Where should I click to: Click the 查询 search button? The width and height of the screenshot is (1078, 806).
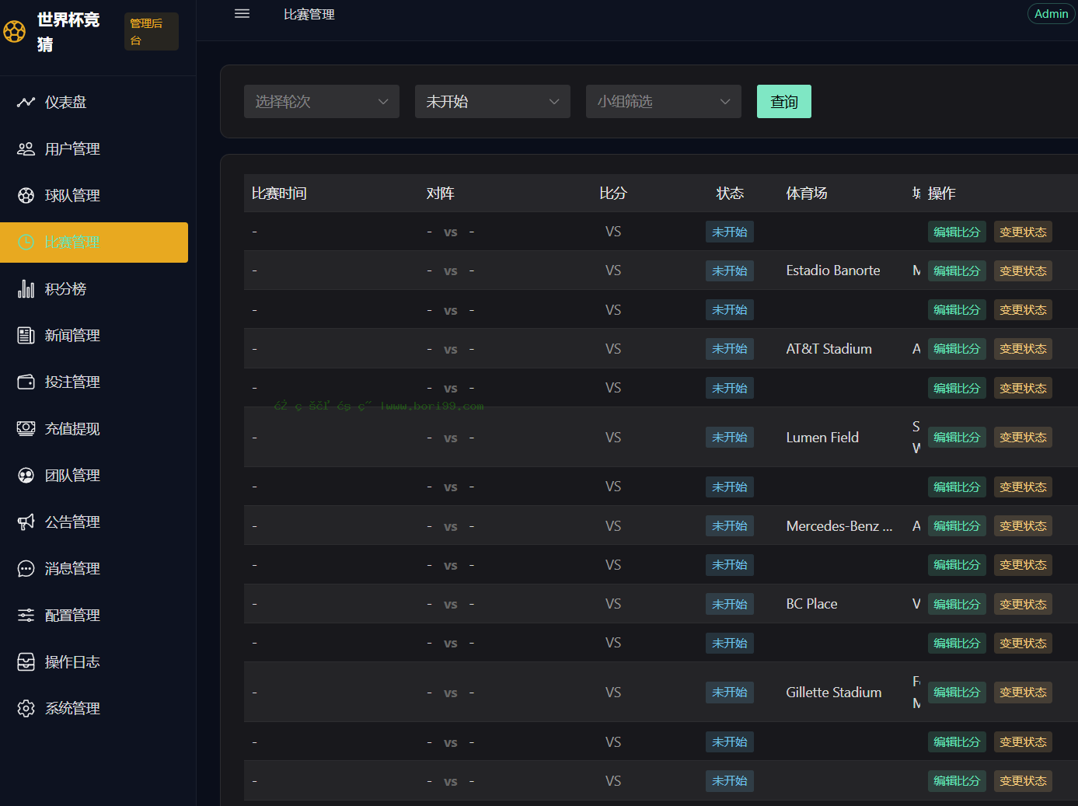click(x=784, y=102)
